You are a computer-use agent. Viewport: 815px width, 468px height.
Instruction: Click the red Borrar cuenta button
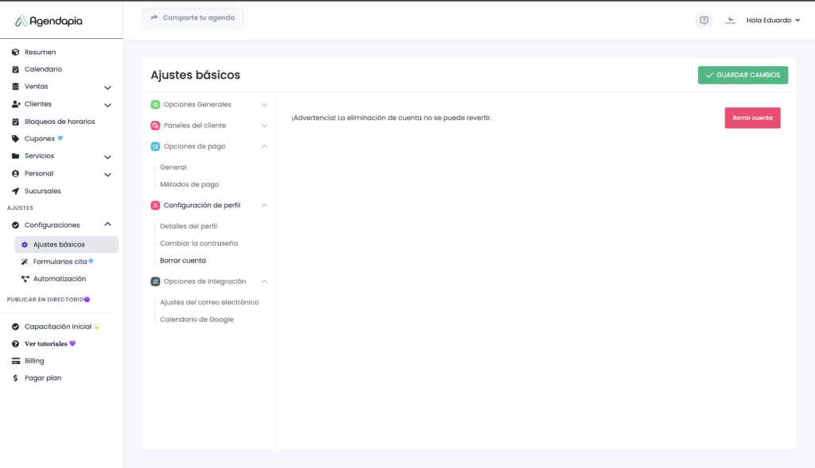pos(752,118)
